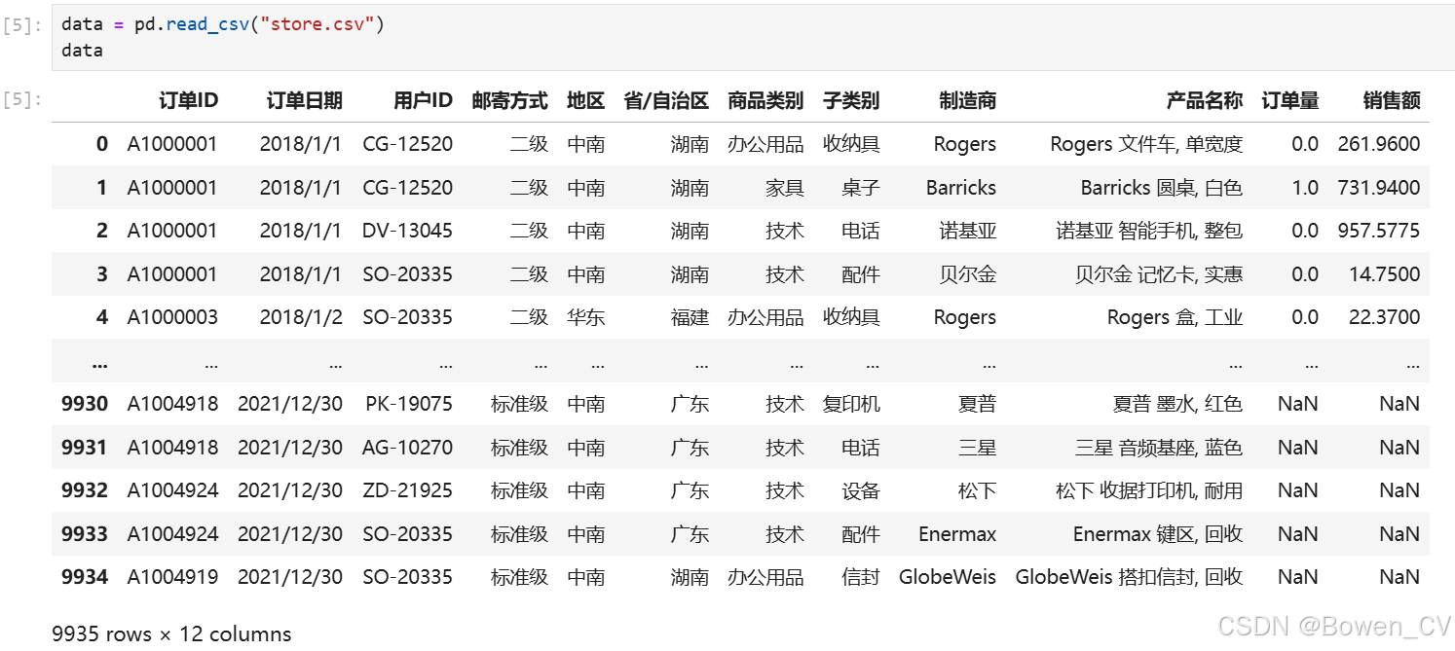Click manufacturer cell 贝尔金
The image size is (1455, 651).
(x=968, y=274)
